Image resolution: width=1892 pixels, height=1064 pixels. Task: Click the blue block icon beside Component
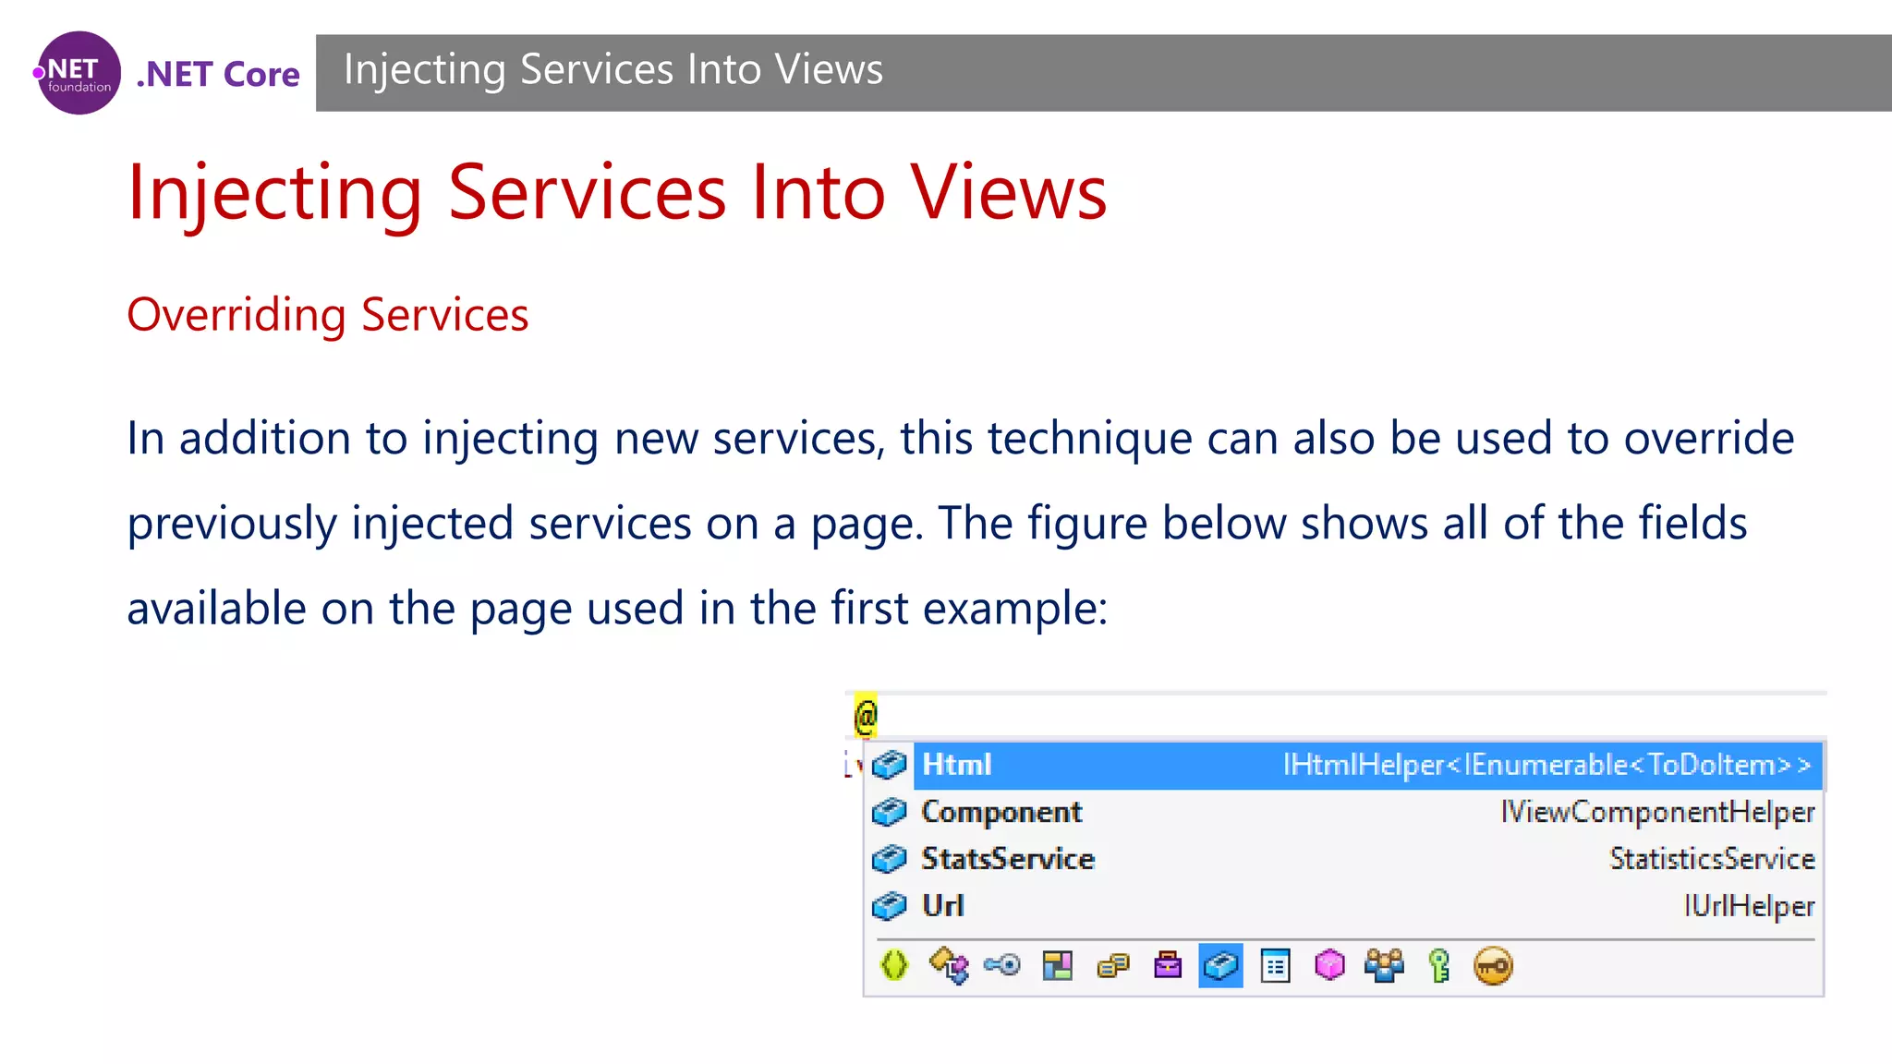tap(890, 812)
